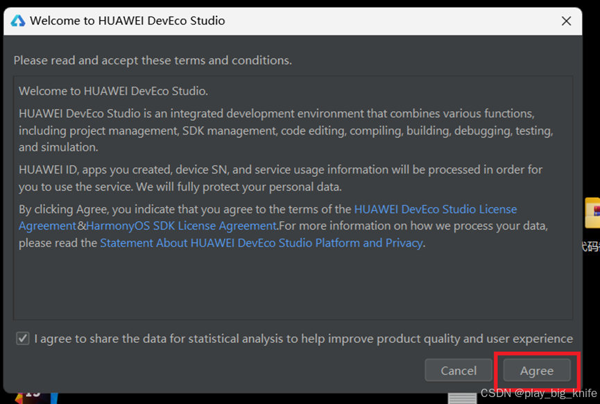Open the HarmonyOS SDK License Agreement link

[182, 226]
